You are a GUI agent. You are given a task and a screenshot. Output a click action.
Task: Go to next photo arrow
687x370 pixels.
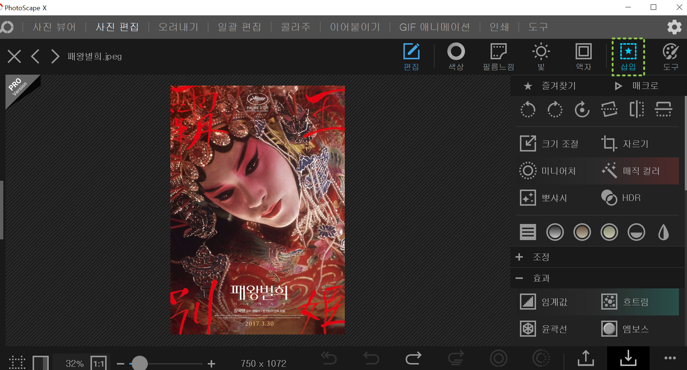click(55, 56)
